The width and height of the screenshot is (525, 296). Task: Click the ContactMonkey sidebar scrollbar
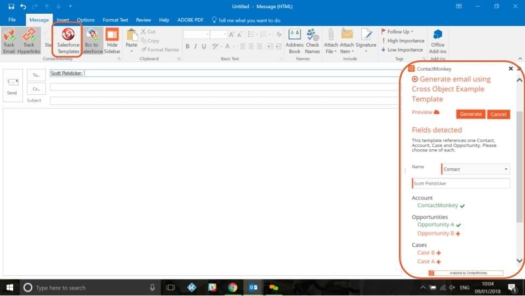pyautogui.click(x=519, y=167)
